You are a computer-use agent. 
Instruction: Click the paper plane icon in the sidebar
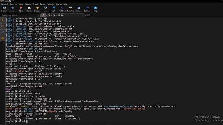point(3,32)
